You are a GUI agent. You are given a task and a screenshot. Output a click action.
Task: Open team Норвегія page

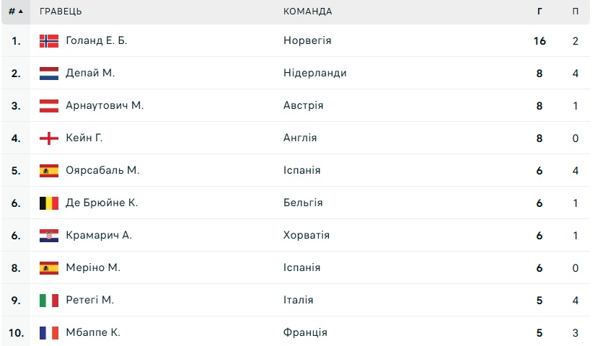pos(307,41)
